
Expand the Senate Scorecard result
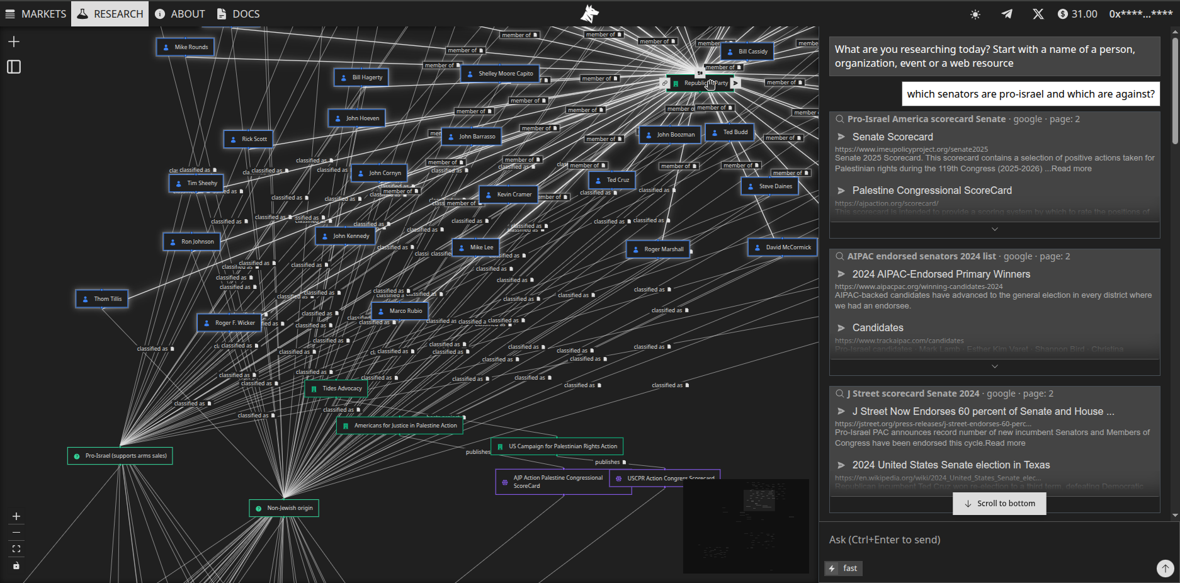pyautogui.click(x=841, y=137)
